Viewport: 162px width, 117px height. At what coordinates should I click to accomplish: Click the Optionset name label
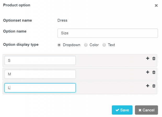[18, 20]
